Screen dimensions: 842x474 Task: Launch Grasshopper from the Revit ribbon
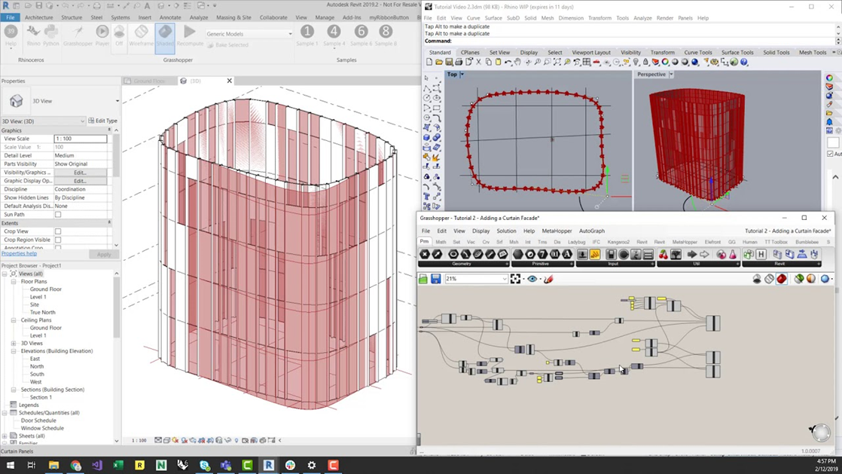pyautogui.click(x=78, y=35)
